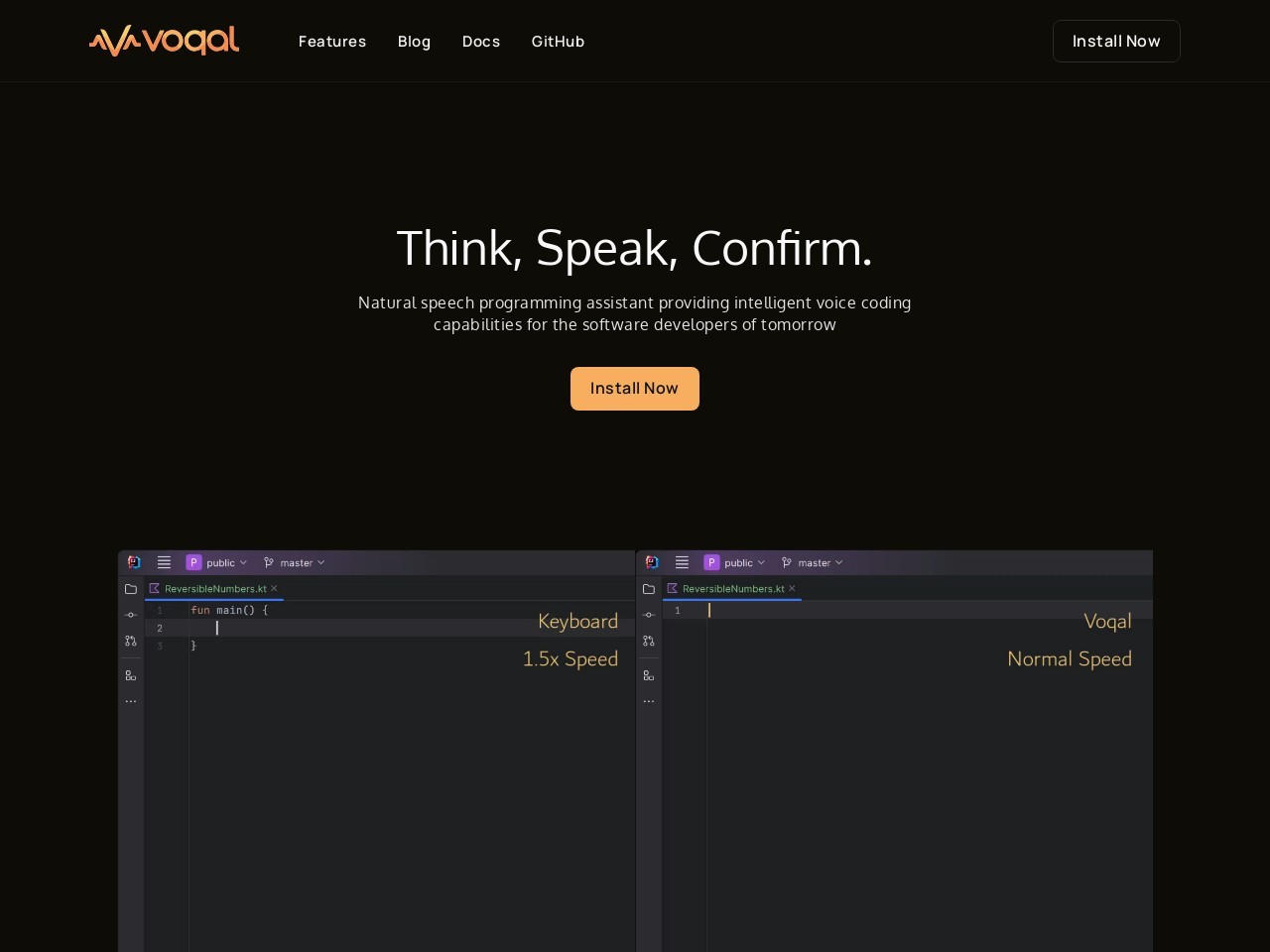Click the purple P project icon in Keyboard IDE
1270x952 pixels.
coord(194,562)
